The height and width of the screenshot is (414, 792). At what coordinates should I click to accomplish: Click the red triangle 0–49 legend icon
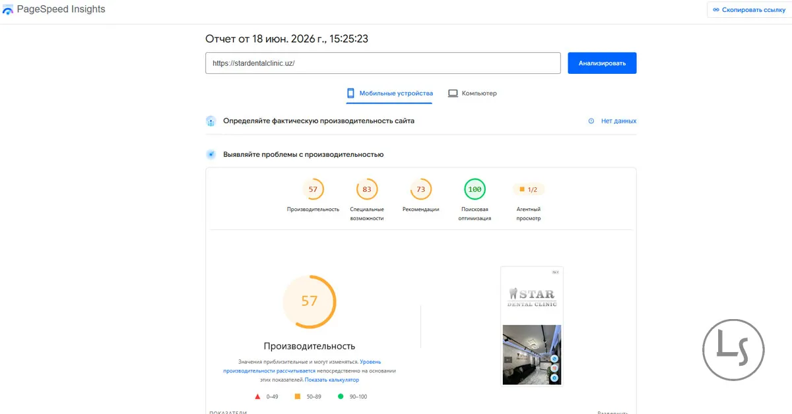(x=258, y=397)
